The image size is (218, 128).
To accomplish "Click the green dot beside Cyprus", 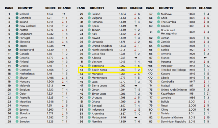I will (158, 46).
